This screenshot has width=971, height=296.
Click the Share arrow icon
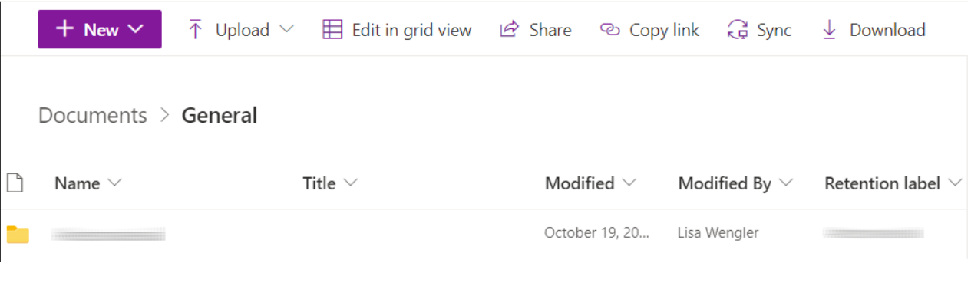point(509,30)
